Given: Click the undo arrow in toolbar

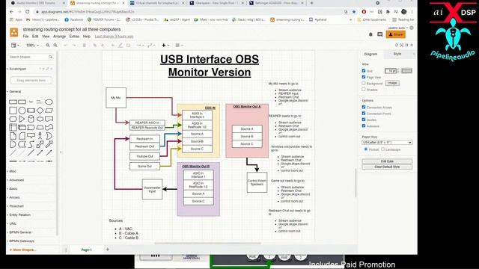Looking at the screenshot, I should coord(65,45).
